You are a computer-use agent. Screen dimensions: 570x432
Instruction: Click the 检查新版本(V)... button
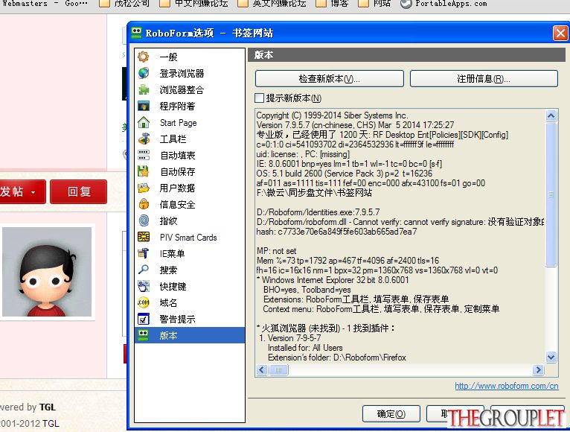330,79
